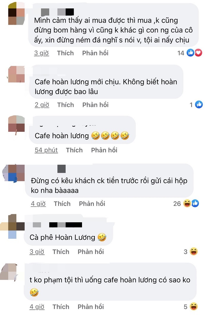208x321 pixels.
Task: Reply to the comment posted 54 phút ago
Action: [104, 150]
